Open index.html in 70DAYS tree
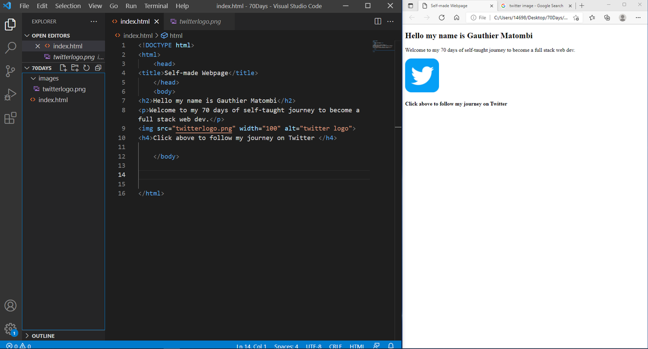Image resolution: width=648 pixels, height=349 pixels. [x=53, y=100]
